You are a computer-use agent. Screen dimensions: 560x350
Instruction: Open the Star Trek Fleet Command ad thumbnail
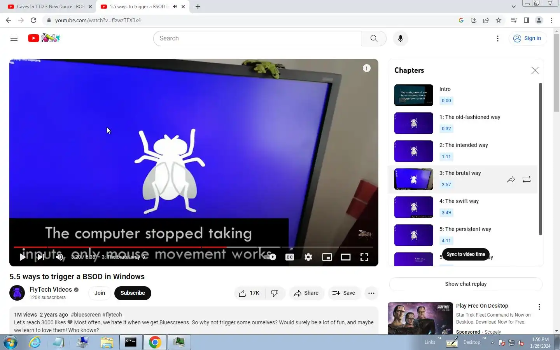(x=420, y=318)
